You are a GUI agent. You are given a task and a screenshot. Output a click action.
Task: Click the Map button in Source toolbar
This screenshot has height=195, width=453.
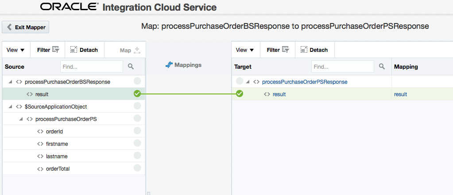tap(130, 51)
